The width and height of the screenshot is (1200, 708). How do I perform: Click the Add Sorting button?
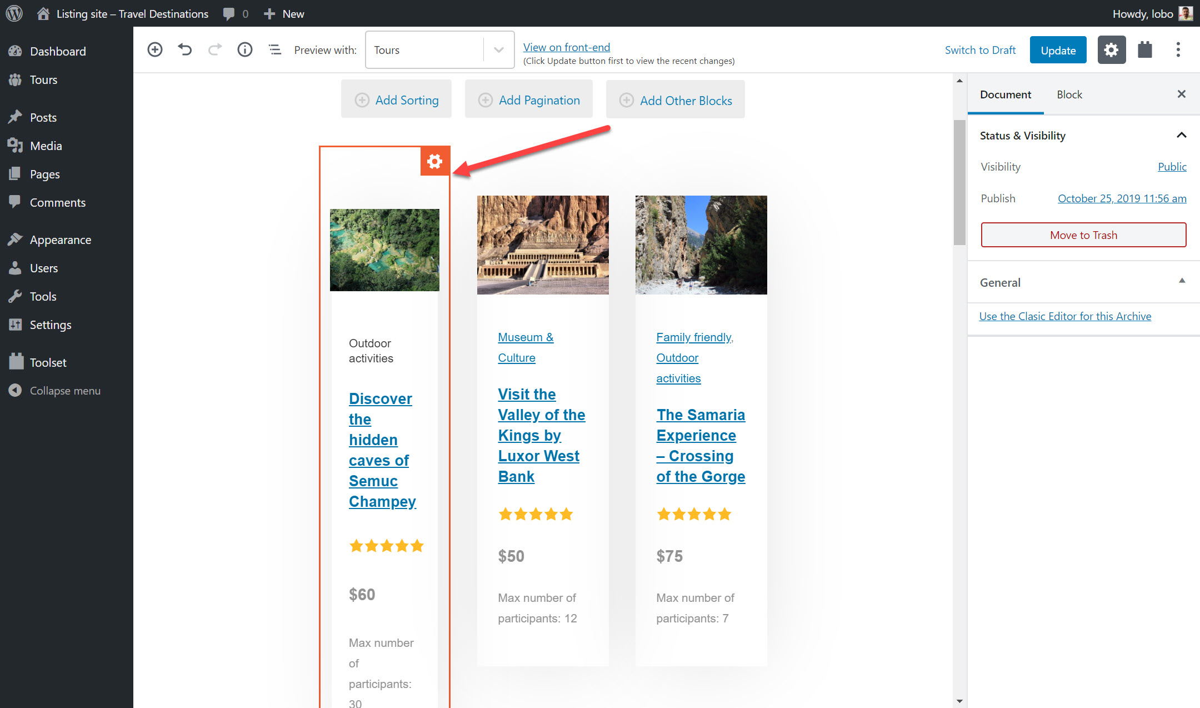pos(397,99)
